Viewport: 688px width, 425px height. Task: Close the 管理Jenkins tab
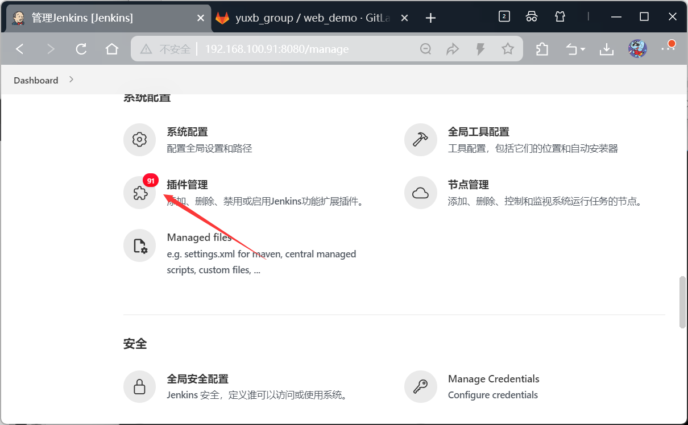coord(200,18)
